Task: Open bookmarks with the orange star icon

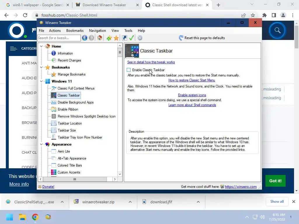Action: (x=116, y=38)
